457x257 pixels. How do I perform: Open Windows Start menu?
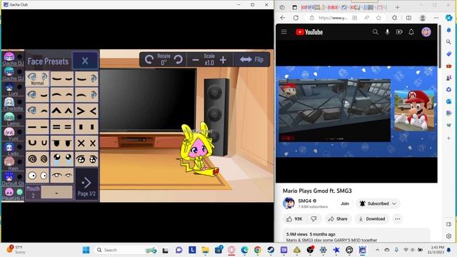click(x=86, y=250)
